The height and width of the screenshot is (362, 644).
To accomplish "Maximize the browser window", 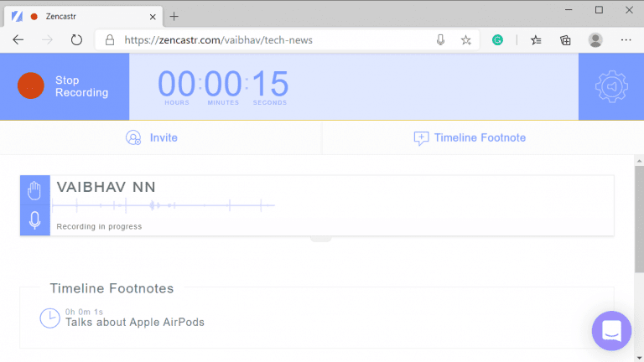I will point(600,10).
